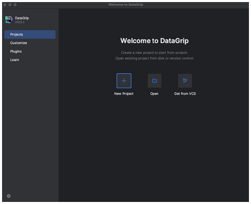Click the New Project plus icon
251x204 pixels.
point(124,81)
